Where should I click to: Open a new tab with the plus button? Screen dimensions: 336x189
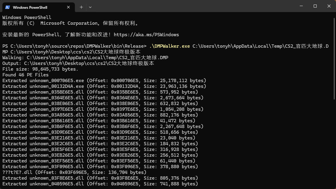(x=82, y=7)
